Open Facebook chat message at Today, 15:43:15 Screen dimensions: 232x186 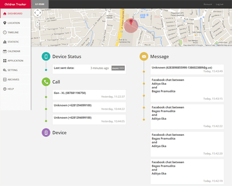pos(187,89)
